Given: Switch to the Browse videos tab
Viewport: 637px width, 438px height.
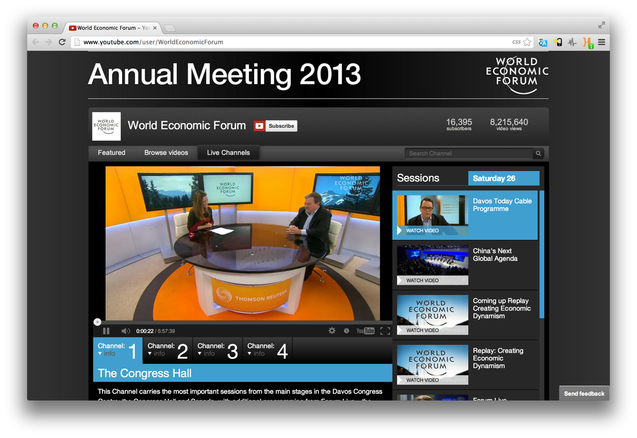Looking at the screenshot, I should click(166, 153).
